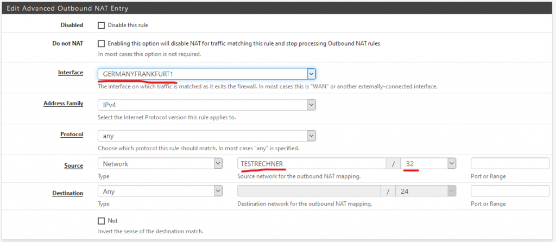Click the Address Family label link
The image size is (556, 242).
point(63,104)
